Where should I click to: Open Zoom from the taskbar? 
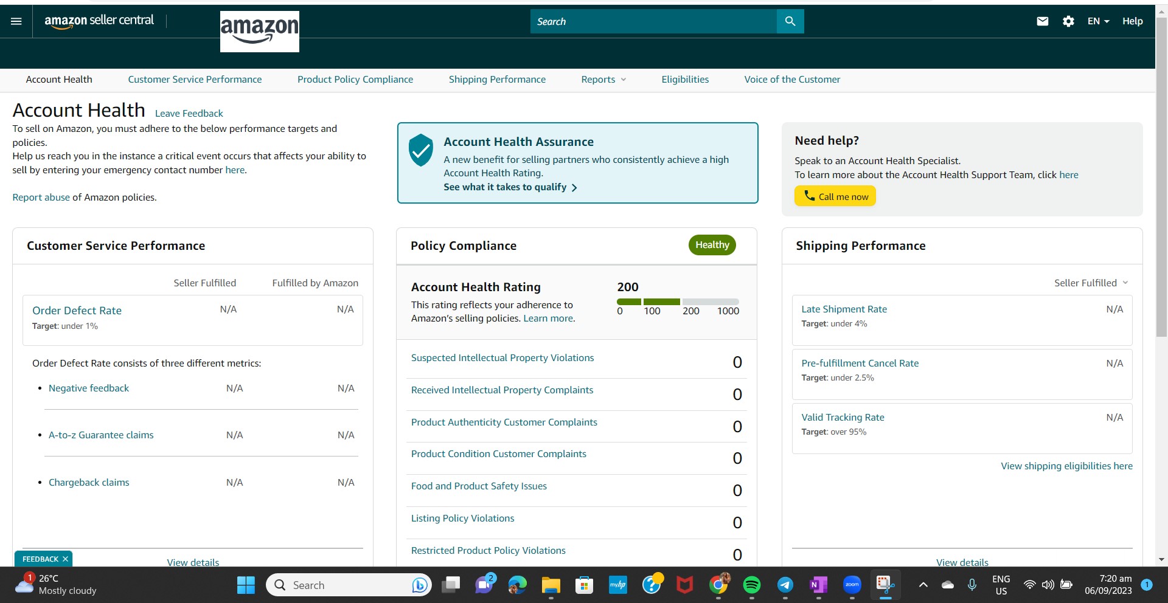pyautogui.click(x=852, y=585)
